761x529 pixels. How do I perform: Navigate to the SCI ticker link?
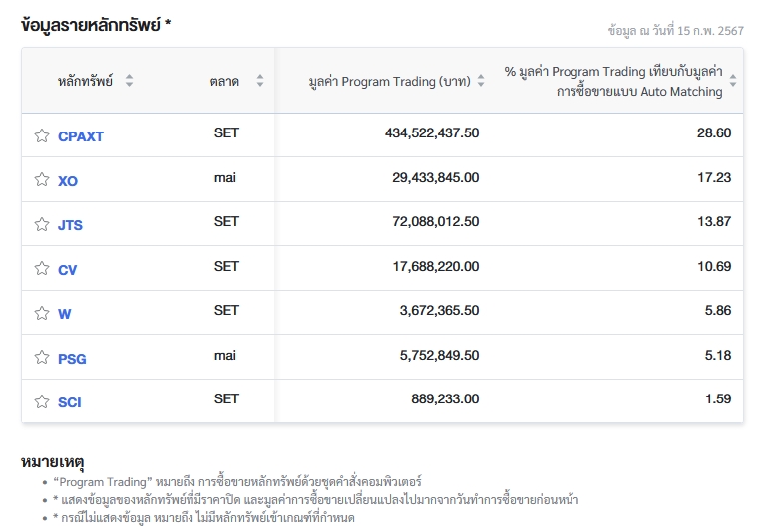[70, 402]
